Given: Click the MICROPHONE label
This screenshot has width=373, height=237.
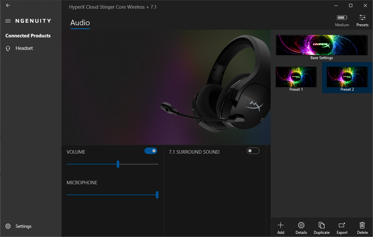Looking at the screenshot, I should coord(82,183).
